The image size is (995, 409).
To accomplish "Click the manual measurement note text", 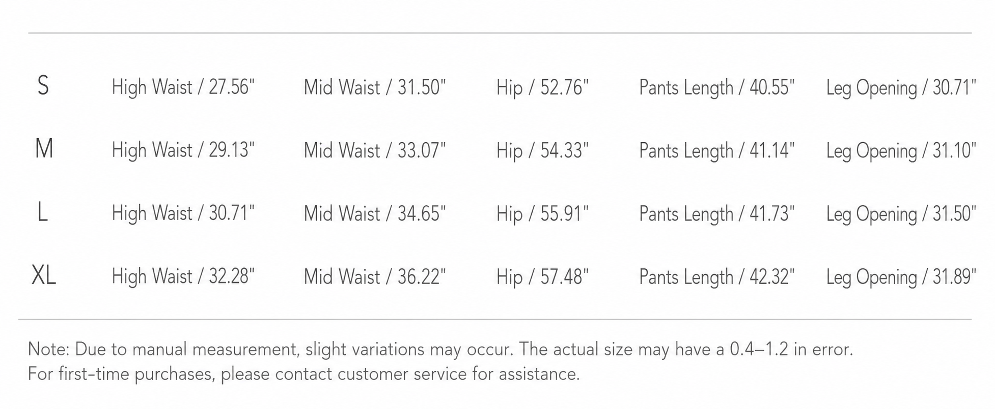I will pos(440,350).
